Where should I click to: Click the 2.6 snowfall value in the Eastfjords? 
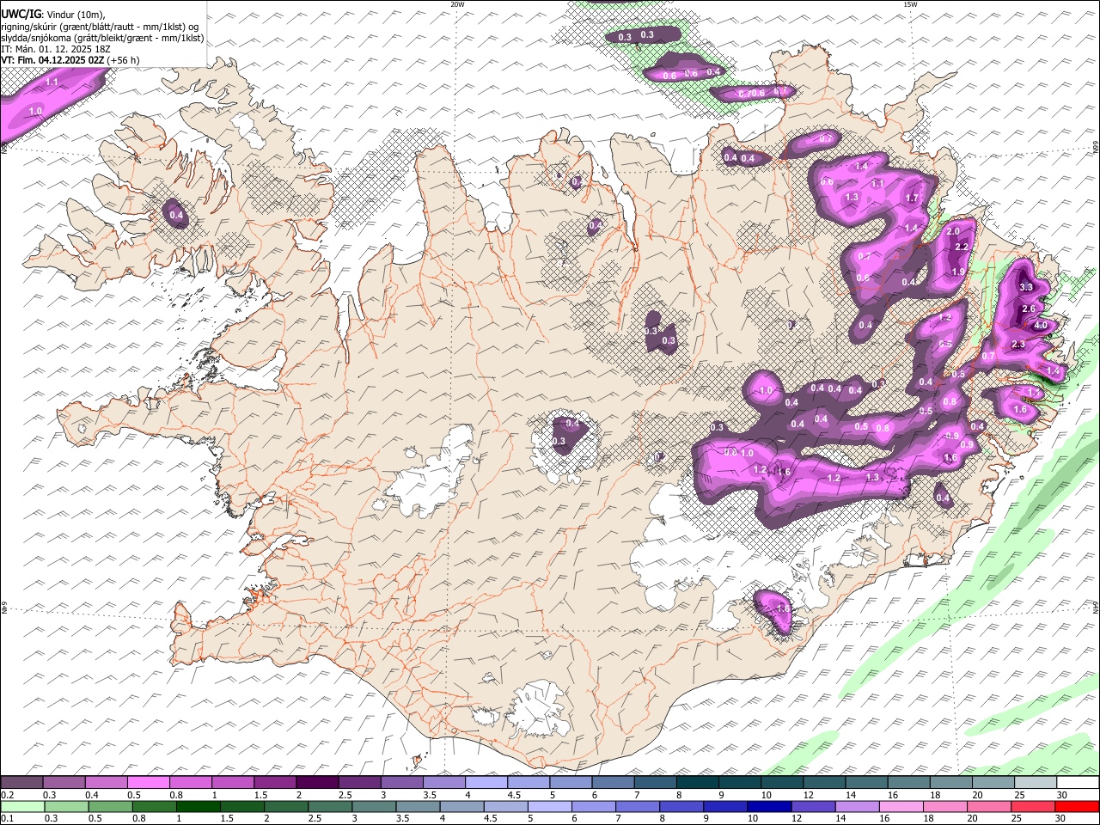click(x=1029, y=309)
